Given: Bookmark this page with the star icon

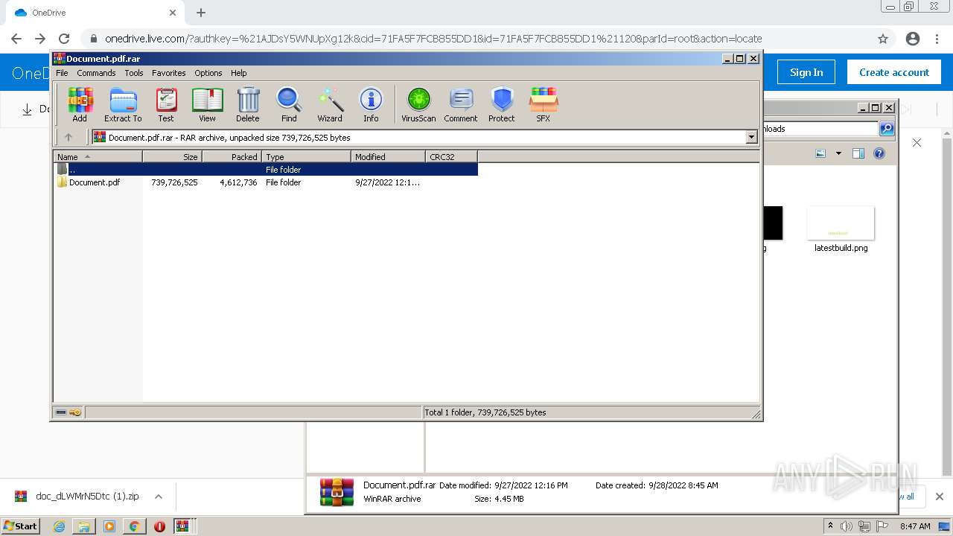Looking at the screenshot, I should pos(883,39).
